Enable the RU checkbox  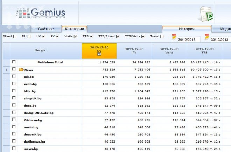coord(29,36)
